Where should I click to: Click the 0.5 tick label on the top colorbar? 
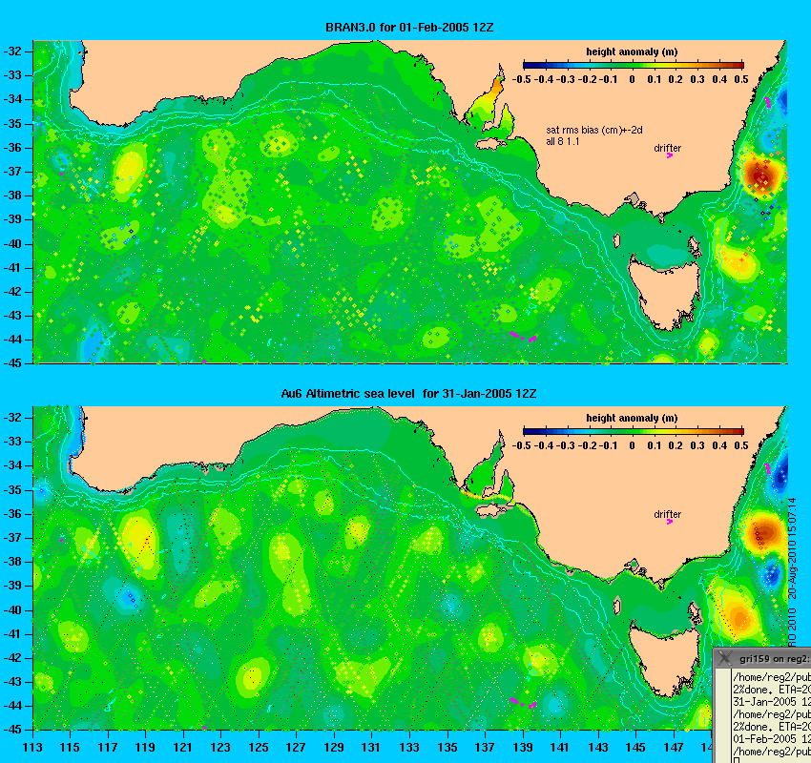click(741, 79)
